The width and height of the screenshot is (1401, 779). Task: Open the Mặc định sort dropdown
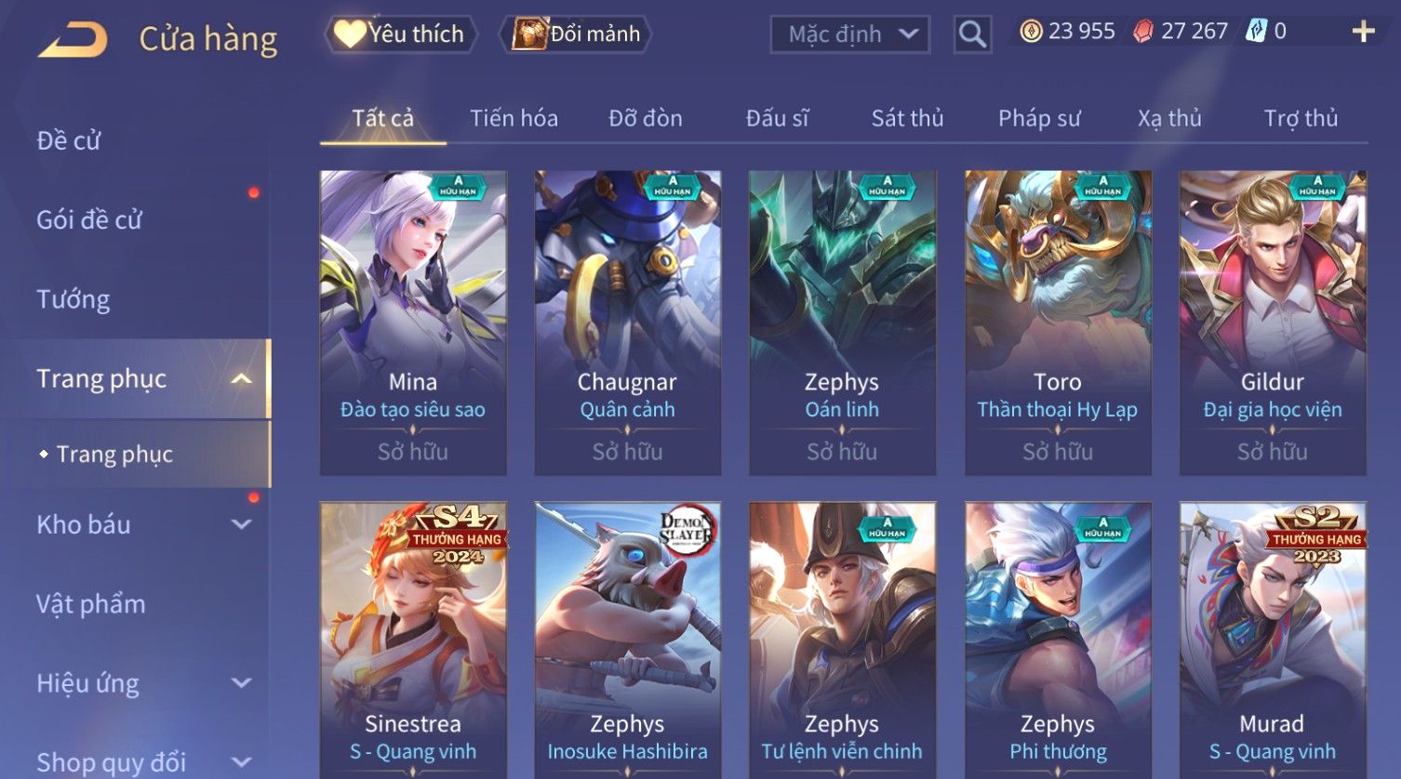pos(849,34)
